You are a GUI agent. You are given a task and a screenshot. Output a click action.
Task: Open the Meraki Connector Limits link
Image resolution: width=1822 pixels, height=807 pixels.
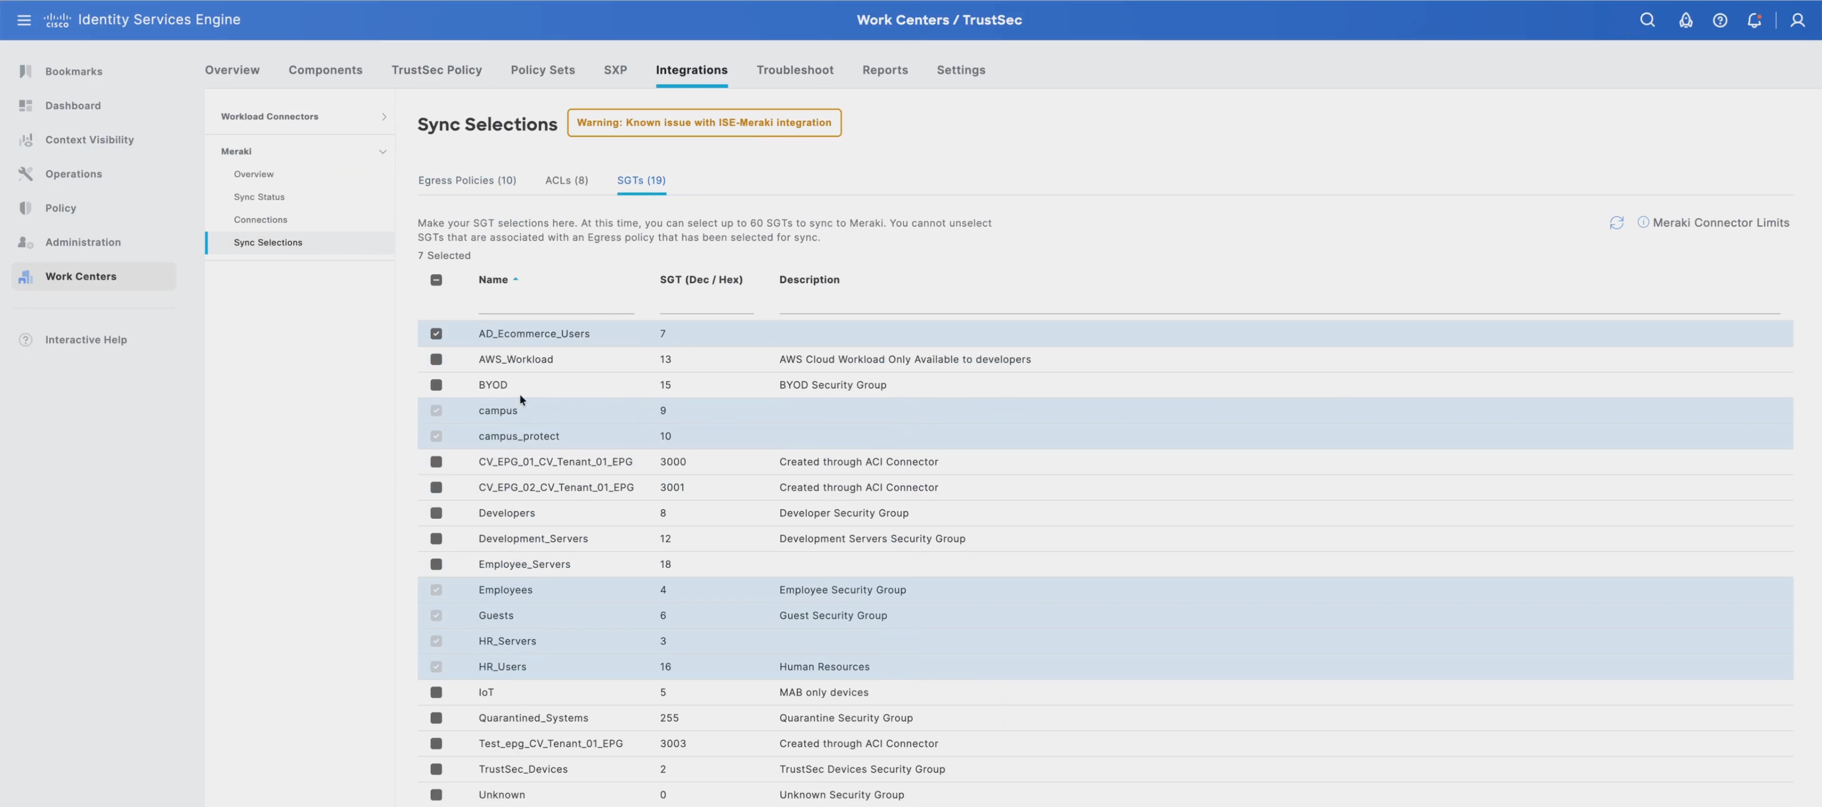click(1721, 223)
